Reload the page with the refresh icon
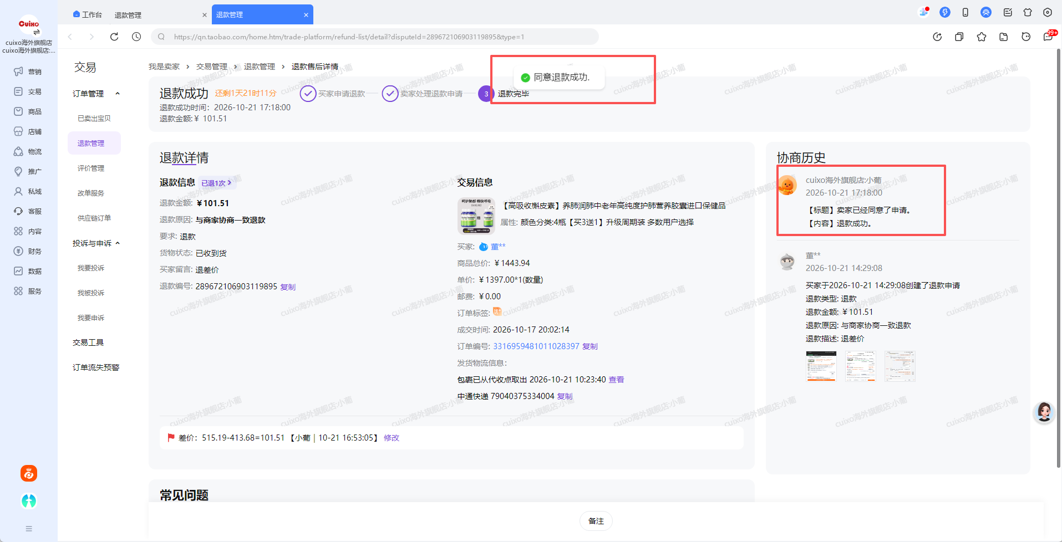 114,37
